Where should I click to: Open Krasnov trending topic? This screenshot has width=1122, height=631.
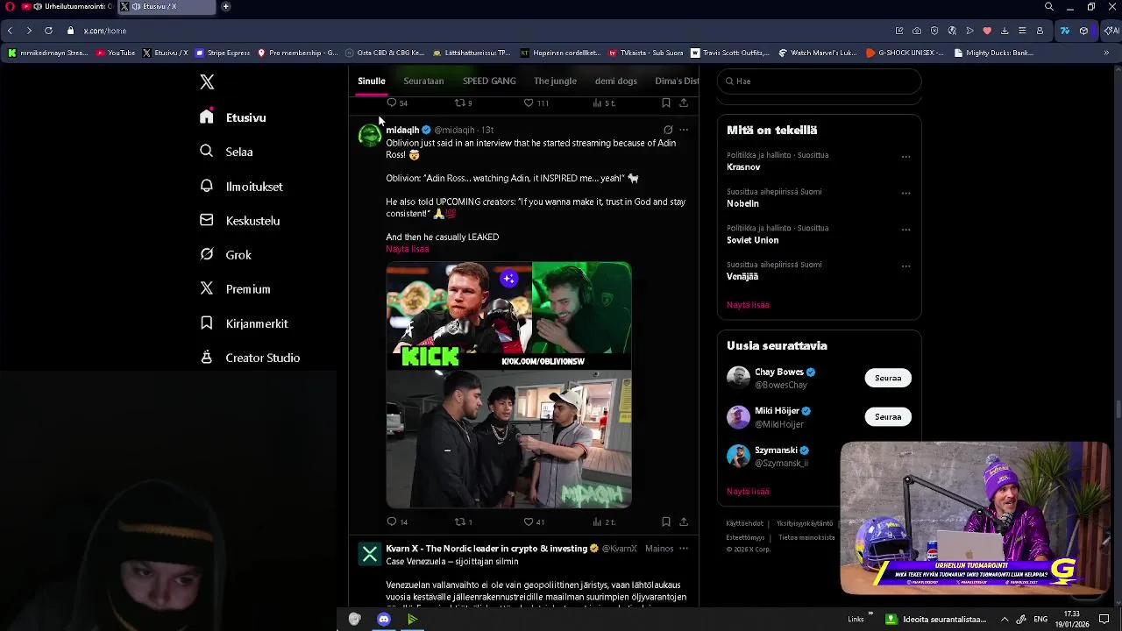click(743, 167)
